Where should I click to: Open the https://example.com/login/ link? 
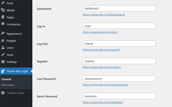100,32
